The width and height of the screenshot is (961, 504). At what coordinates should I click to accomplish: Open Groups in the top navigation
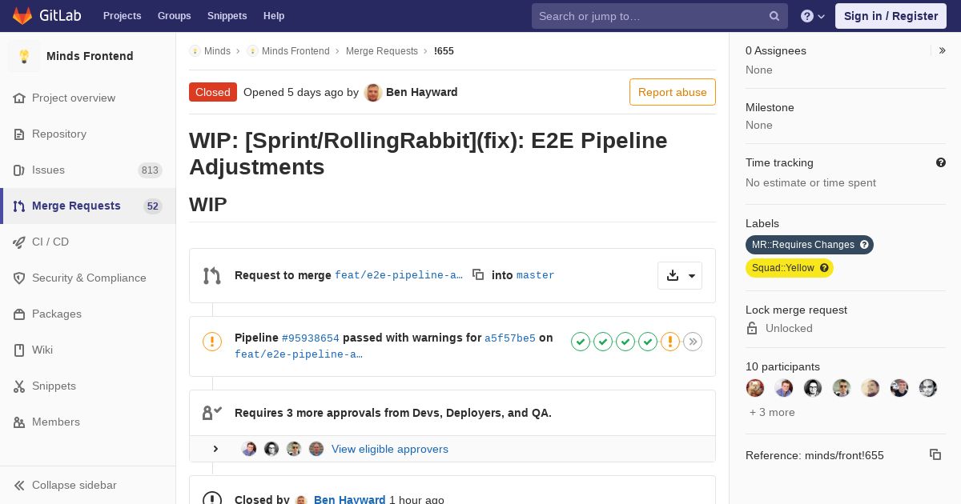pos(174,16)
